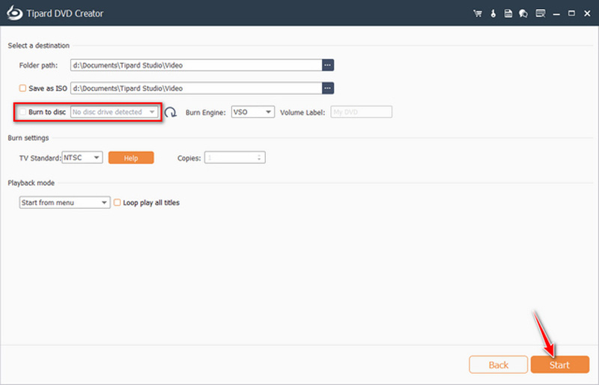The width and height of the screenshot is (599, 385).
Task: Start the DVD creation process
Action: [x=559, y=365]
